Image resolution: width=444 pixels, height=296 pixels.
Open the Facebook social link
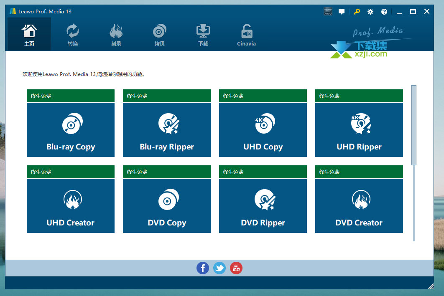point(203,268)
